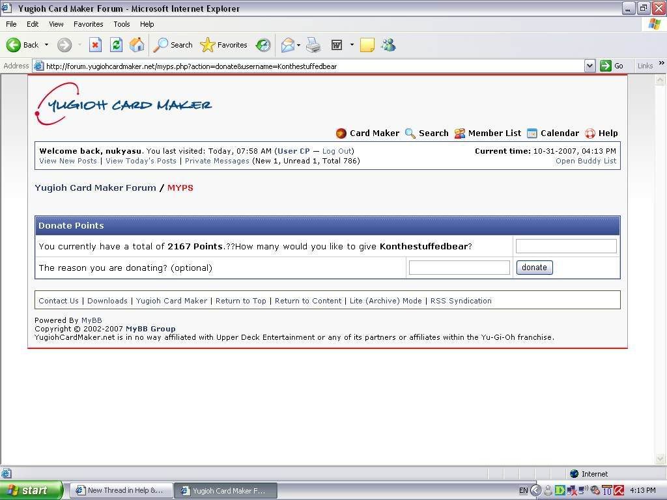
Task: Click the donation reason text field
Action: (x=459, y=268)
